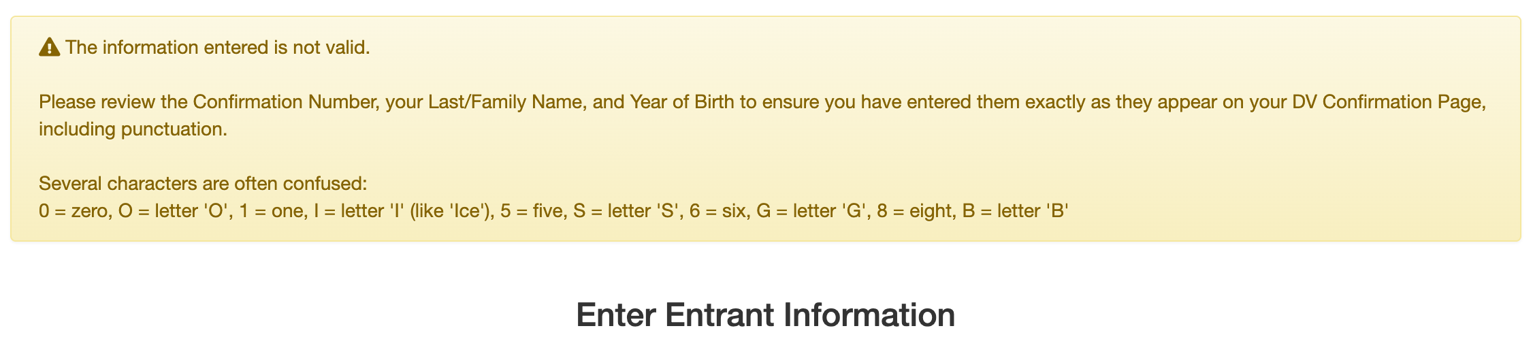Click 'The information entered is not valid' message
The height and width of the screenshot is (354, 1533).
pyautogui.click(x=218, y=48)
